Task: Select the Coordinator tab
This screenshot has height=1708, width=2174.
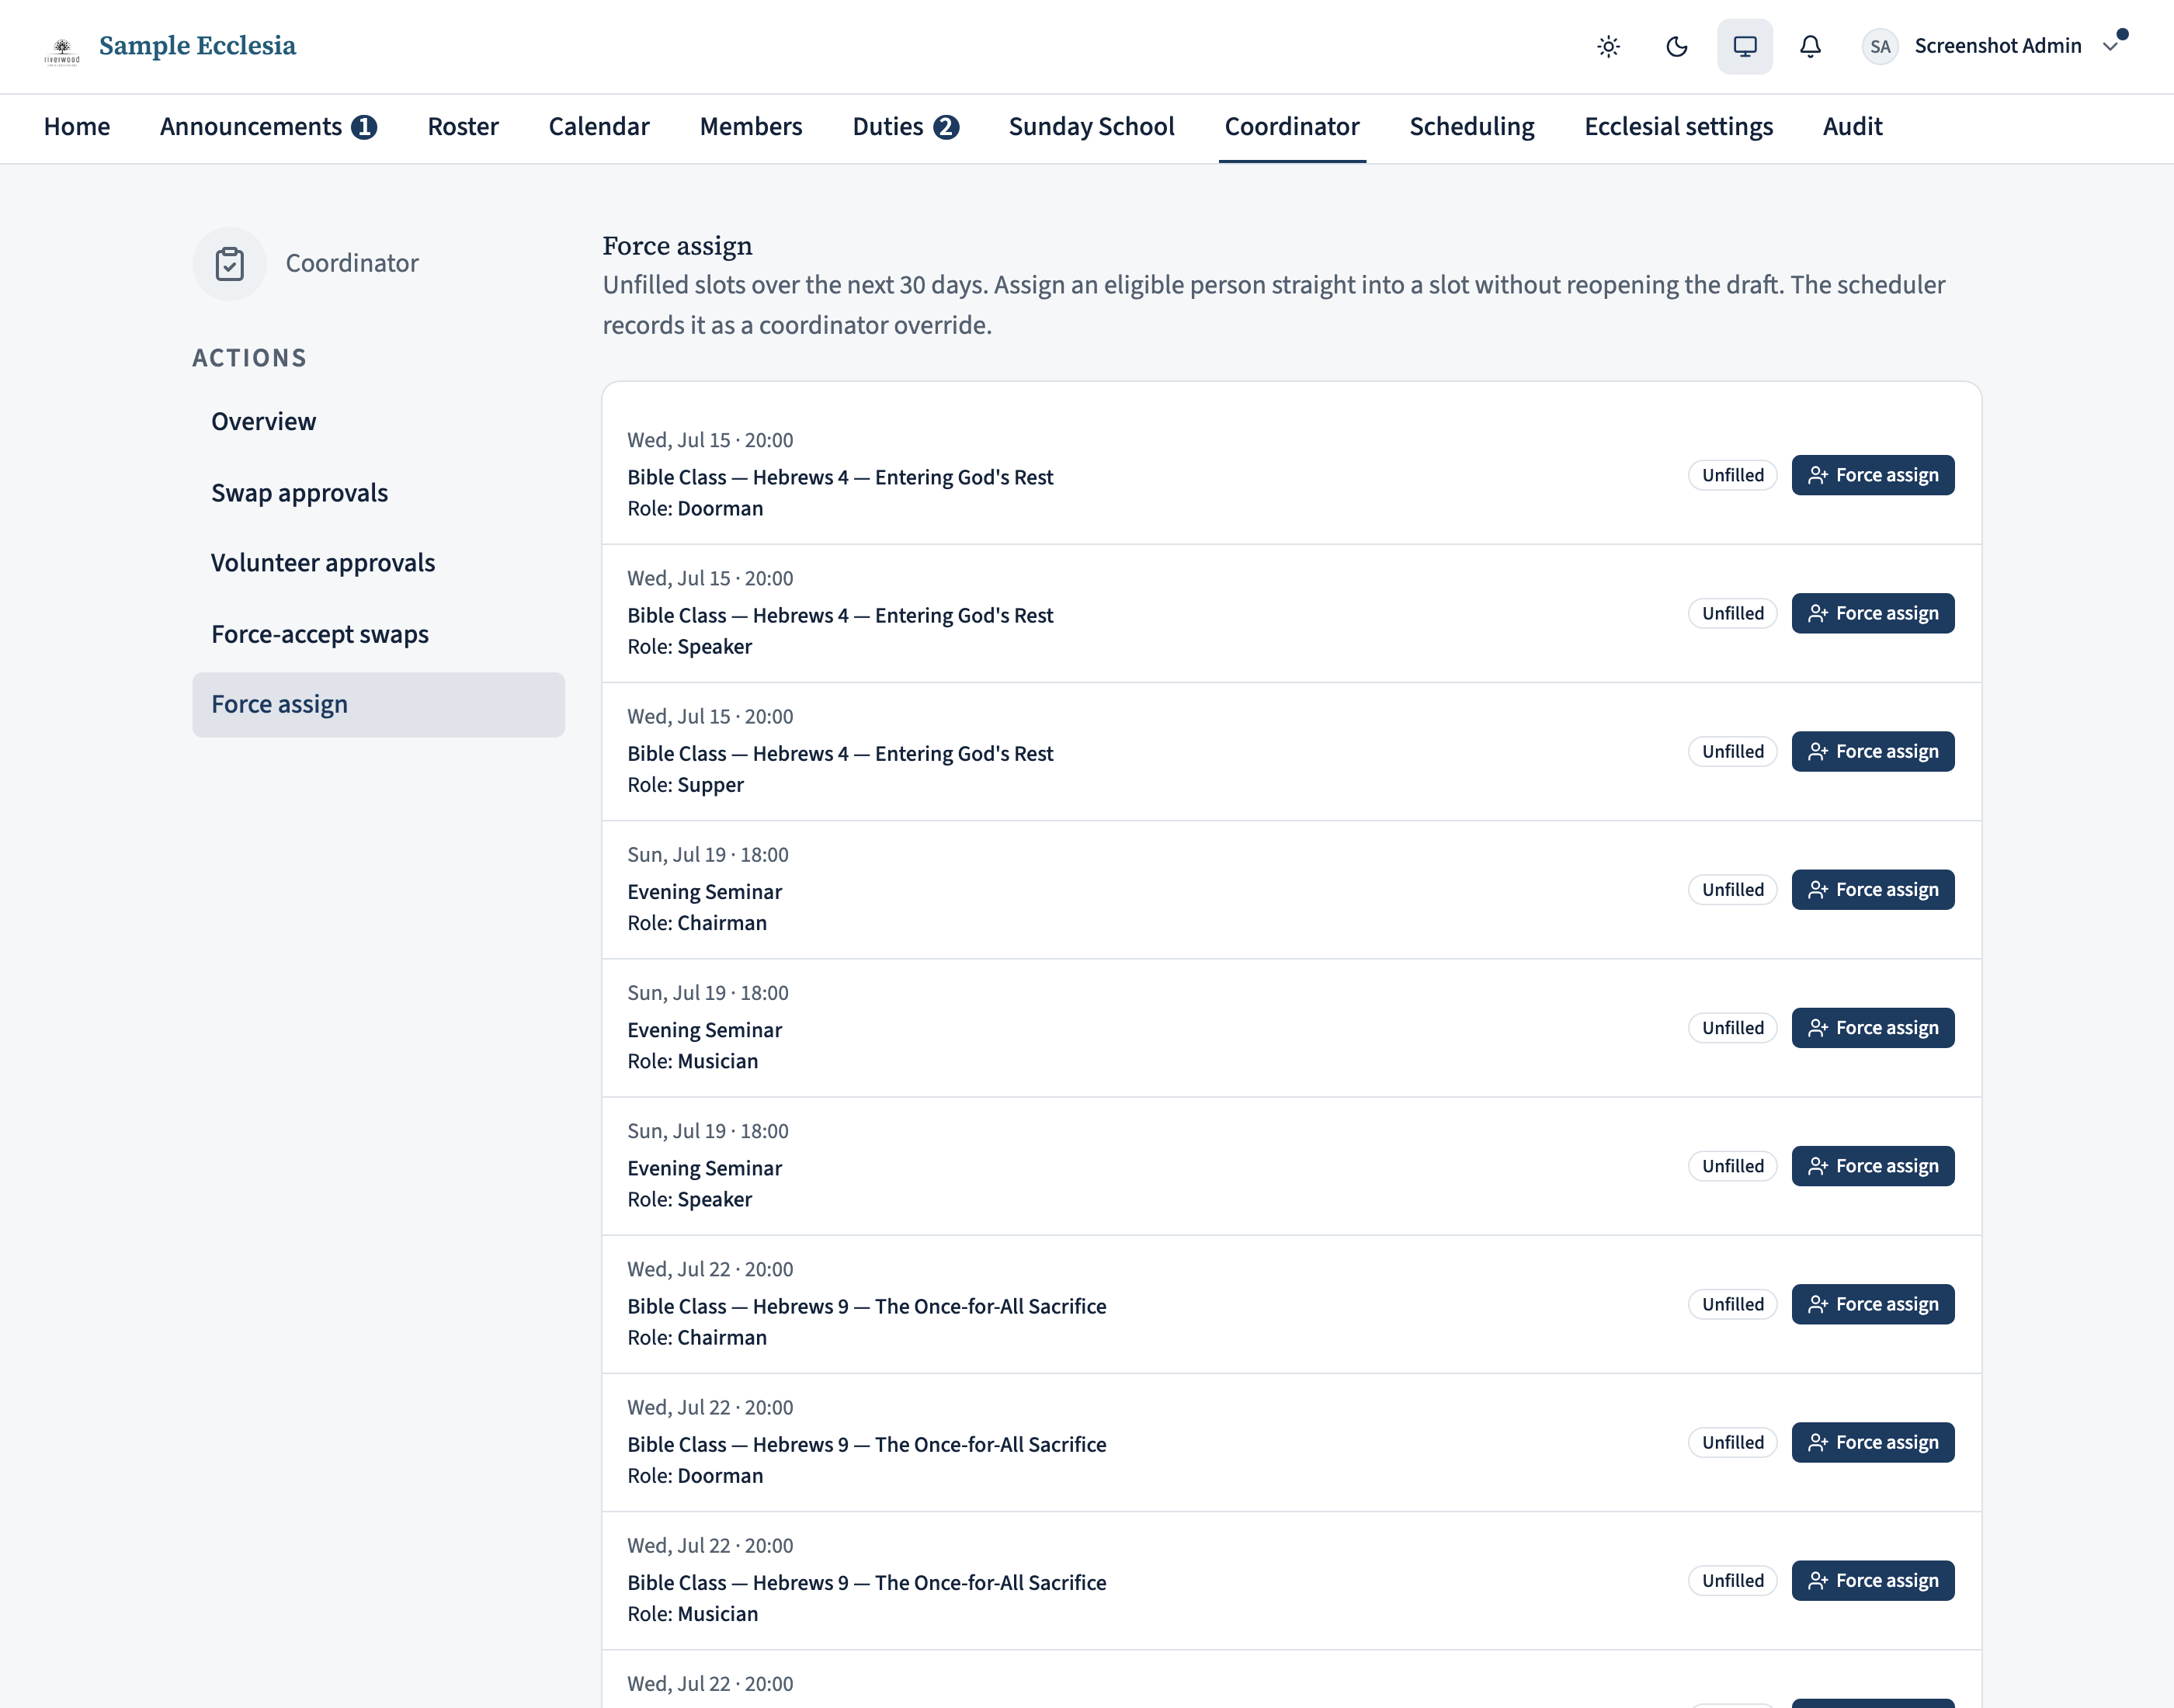Action: (x=1292, y=127)
